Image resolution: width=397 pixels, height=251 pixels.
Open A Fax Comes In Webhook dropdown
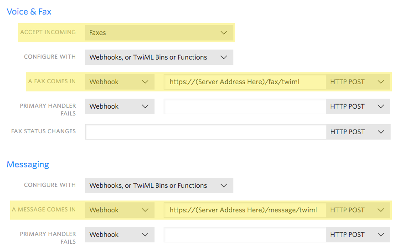tap(119, 82)
